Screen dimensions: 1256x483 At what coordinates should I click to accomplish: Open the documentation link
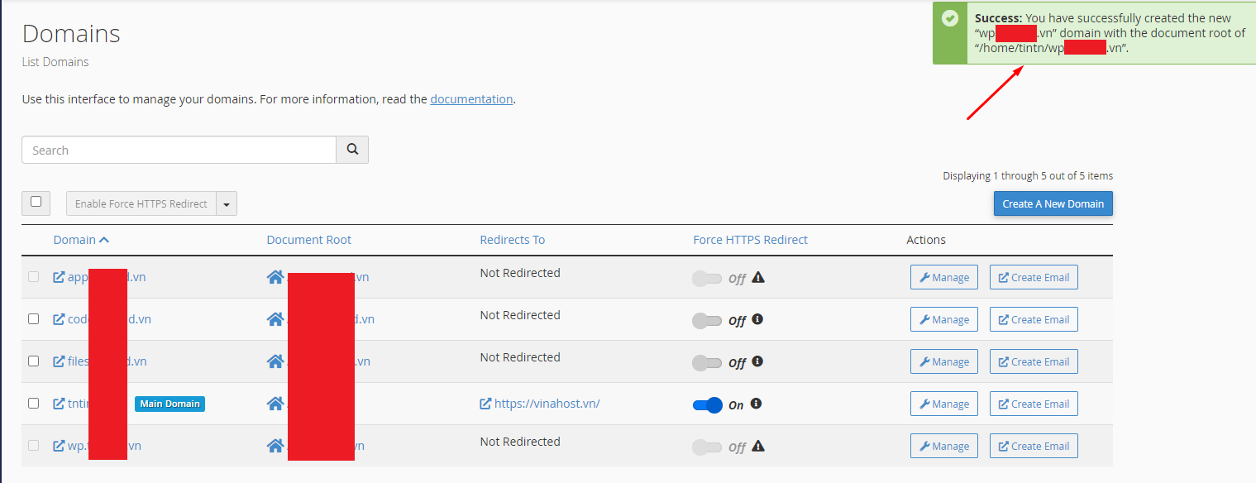point(471,99)
